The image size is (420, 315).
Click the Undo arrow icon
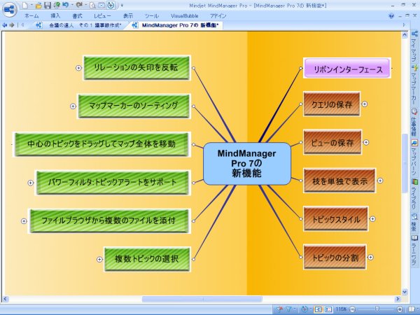tap(65, 5)
